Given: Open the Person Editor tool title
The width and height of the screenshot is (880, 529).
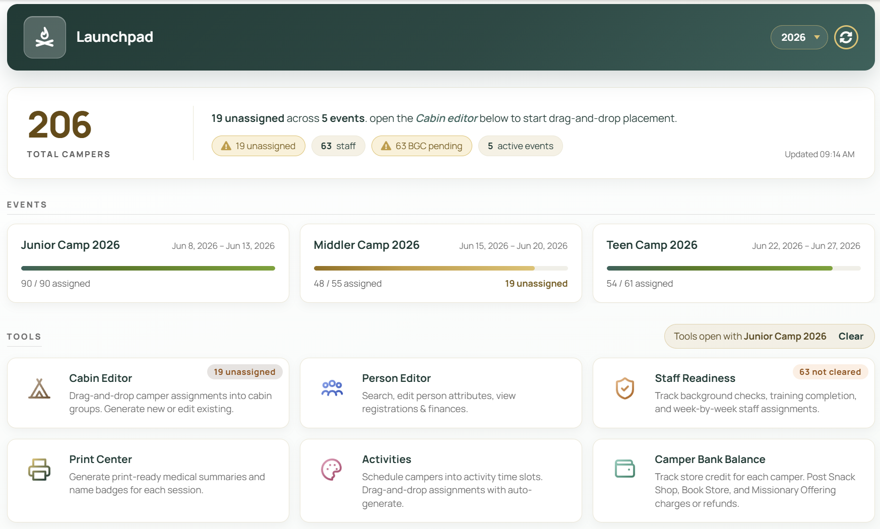Looking at the screenshot, I should point(396,378).
